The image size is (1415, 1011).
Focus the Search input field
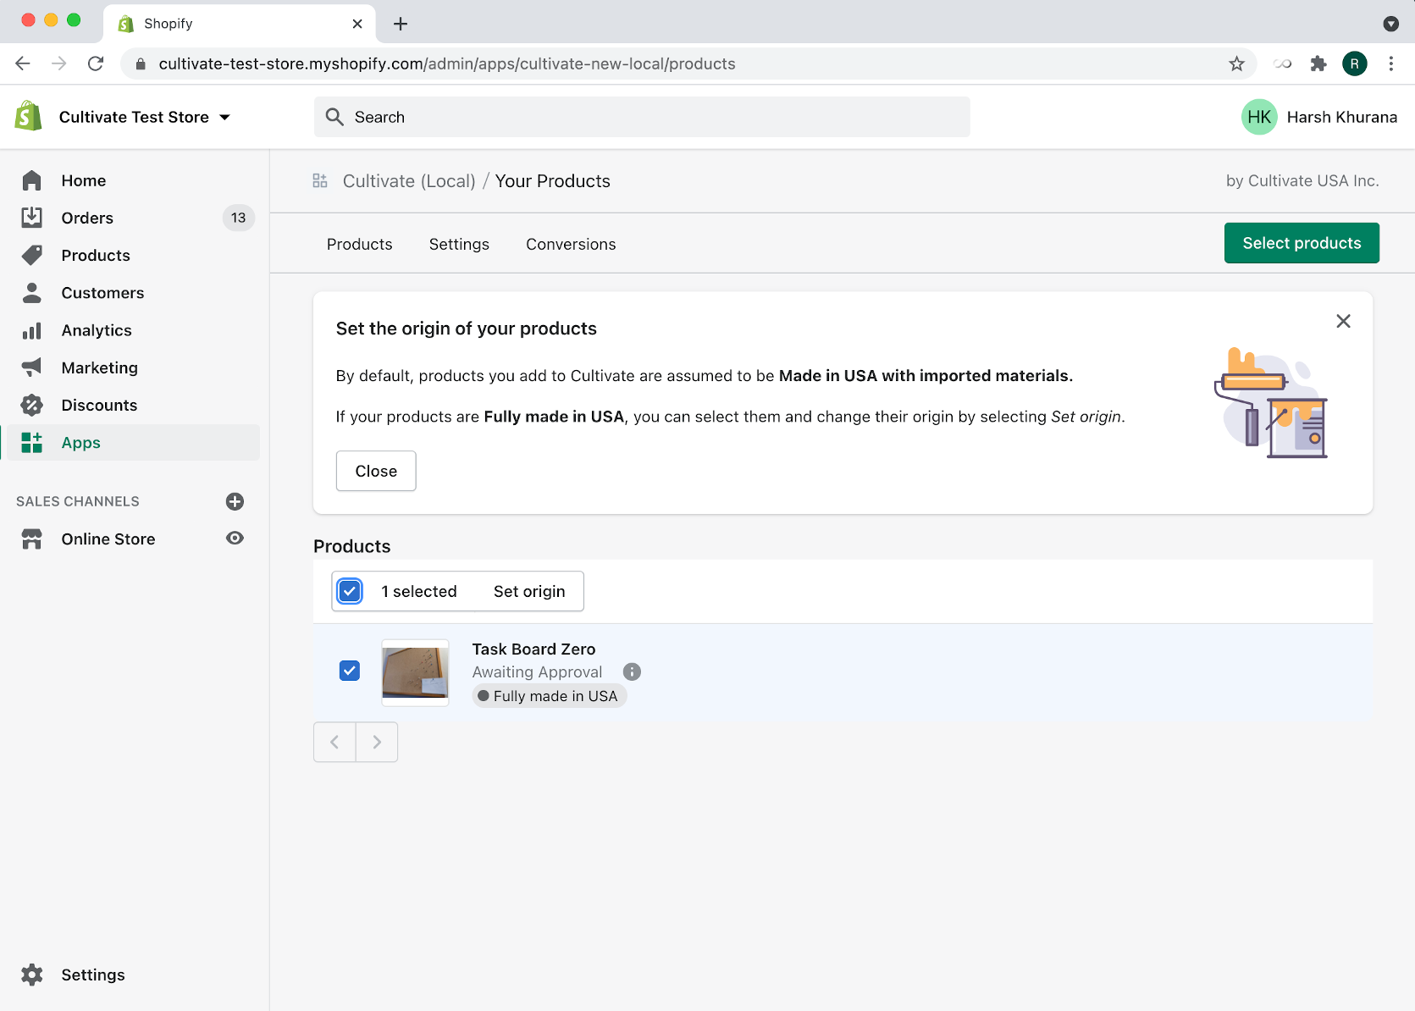[642, 117]
